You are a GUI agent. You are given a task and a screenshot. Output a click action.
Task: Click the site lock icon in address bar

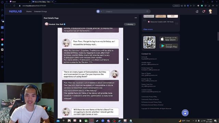click(20, 6)
